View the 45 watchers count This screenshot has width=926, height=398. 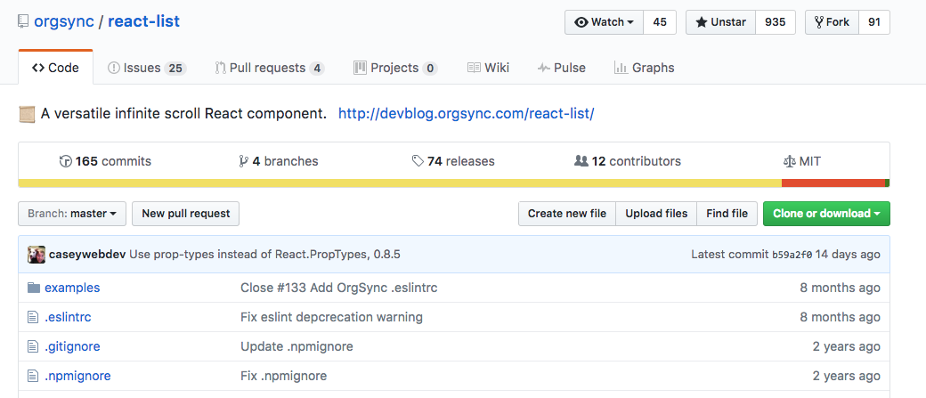click(660, 22)
